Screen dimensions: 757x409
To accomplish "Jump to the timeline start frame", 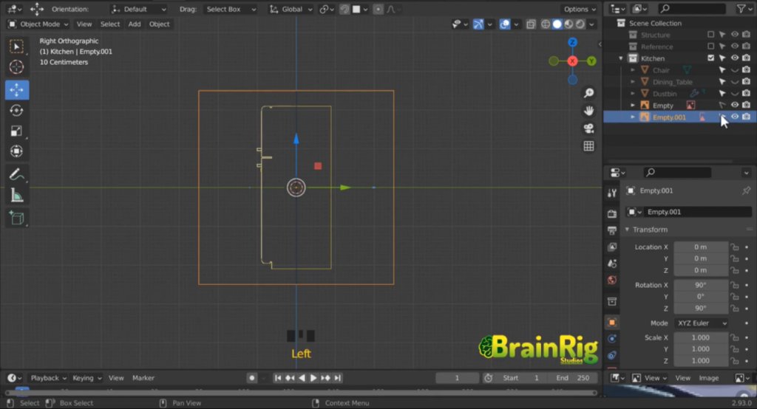I will pos(278,378).
